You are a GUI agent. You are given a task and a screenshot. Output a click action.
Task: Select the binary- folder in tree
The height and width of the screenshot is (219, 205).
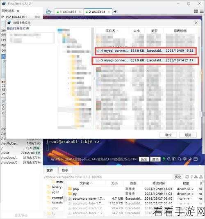coord(57,187)
